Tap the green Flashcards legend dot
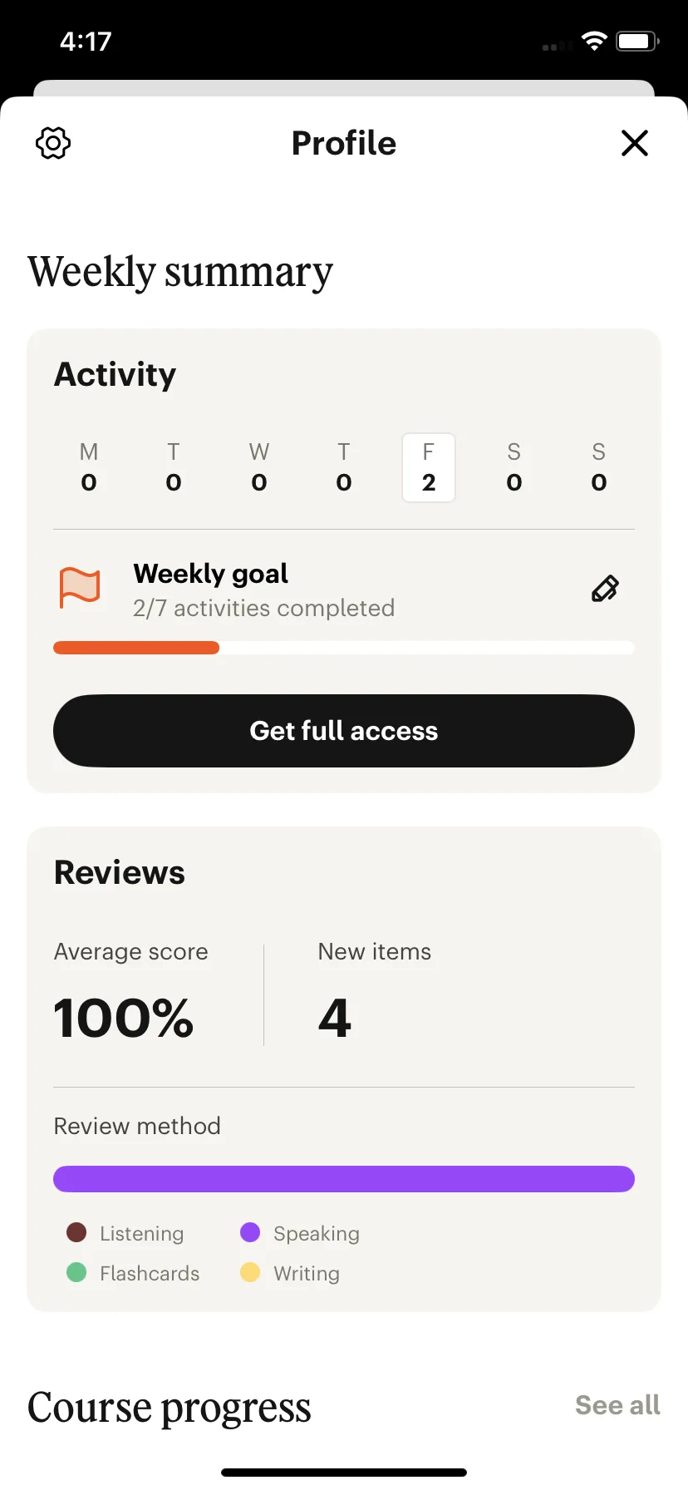The image size is (688, 1490). pos(76,1272)
